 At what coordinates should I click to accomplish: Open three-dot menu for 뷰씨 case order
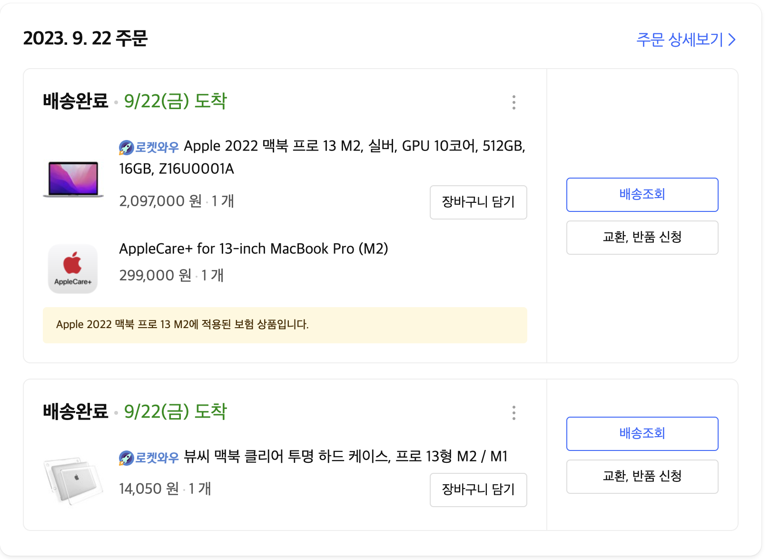pyautogui.click(x=514, y=413)
